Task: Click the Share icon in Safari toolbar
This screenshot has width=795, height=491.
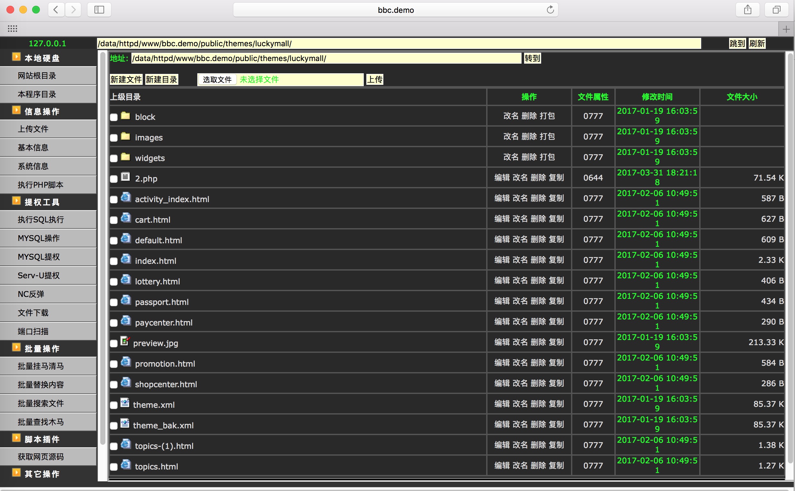Action: pyautogui.click(x=747, y=10)
